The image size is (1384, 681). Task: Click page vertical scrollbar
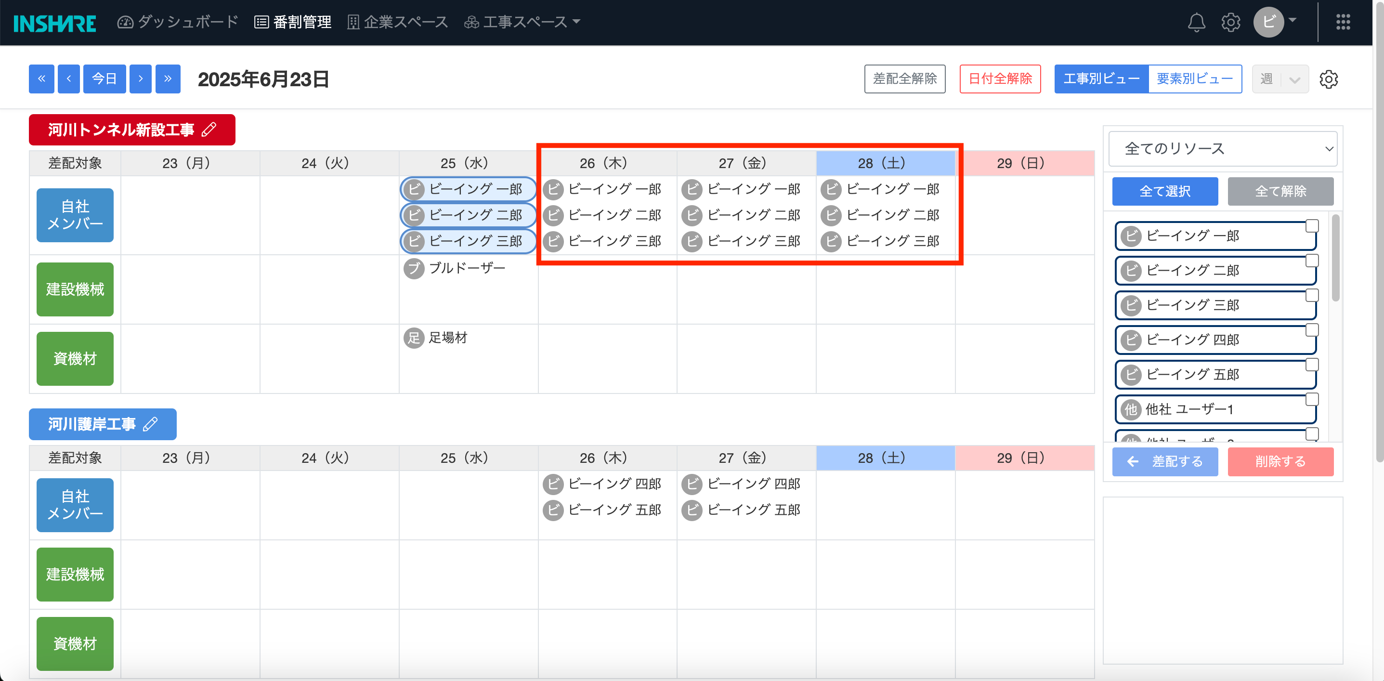[x=1379, y=231]
